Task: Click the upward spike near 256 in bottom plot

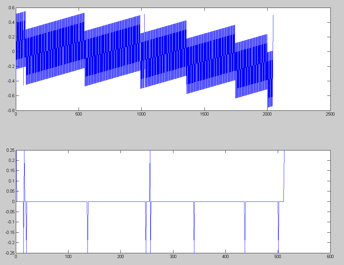Action: pyautogui.click(x=150, y=171)
